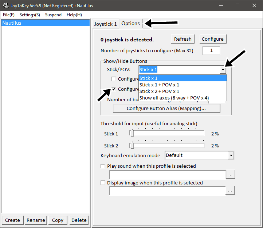Image resolution: width=263 pixels, height=228 pixels.
Task: Browse for a sound file with '...' button
Action: coord(231,174)
